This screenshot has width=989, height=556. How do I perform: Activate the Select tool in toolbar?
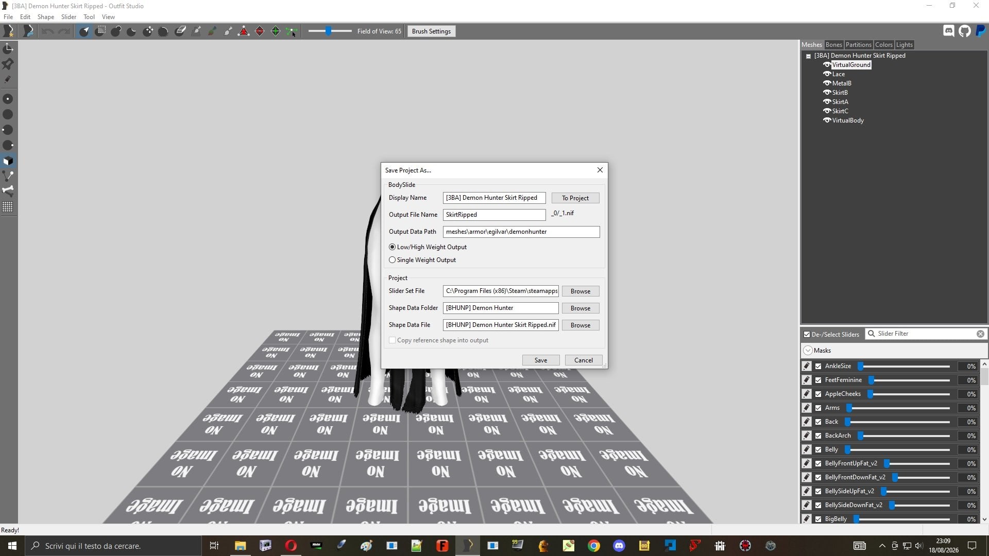(84, 31)
